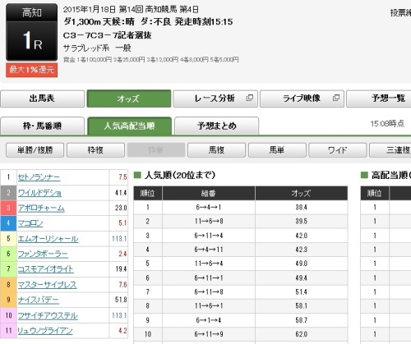
Task: Click combination 6→11→8
Action: [x=209, y=292]
